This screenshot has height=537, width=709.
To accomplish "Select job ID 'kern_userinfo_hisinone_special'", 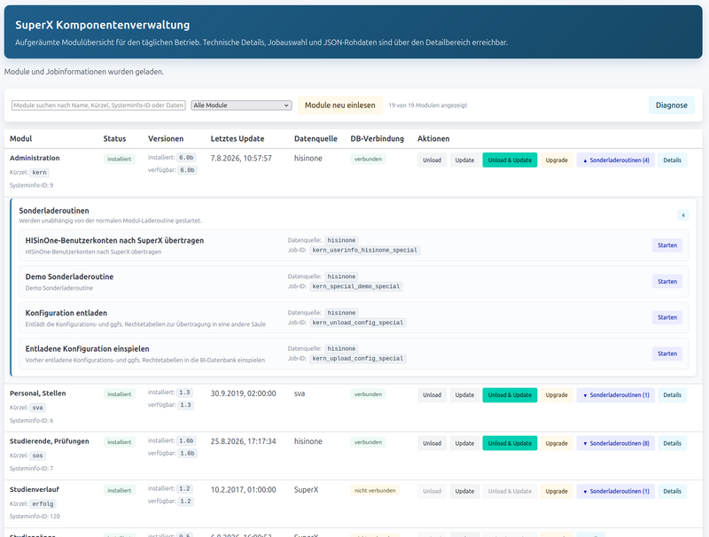I will (x=365, y=251).
